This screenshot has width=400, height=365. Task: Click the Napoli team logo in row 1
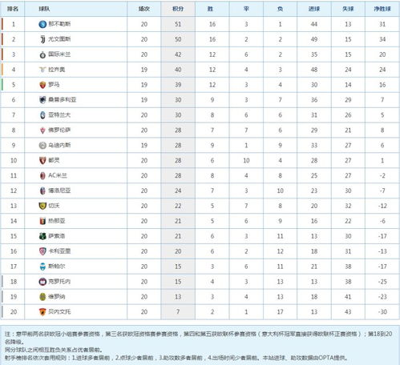[42, 24]
